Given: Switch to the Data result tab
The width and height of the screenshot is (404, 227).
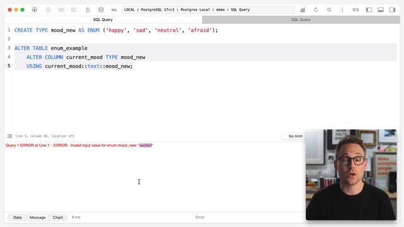Looking at the screenshot, I should click(18, 218).
